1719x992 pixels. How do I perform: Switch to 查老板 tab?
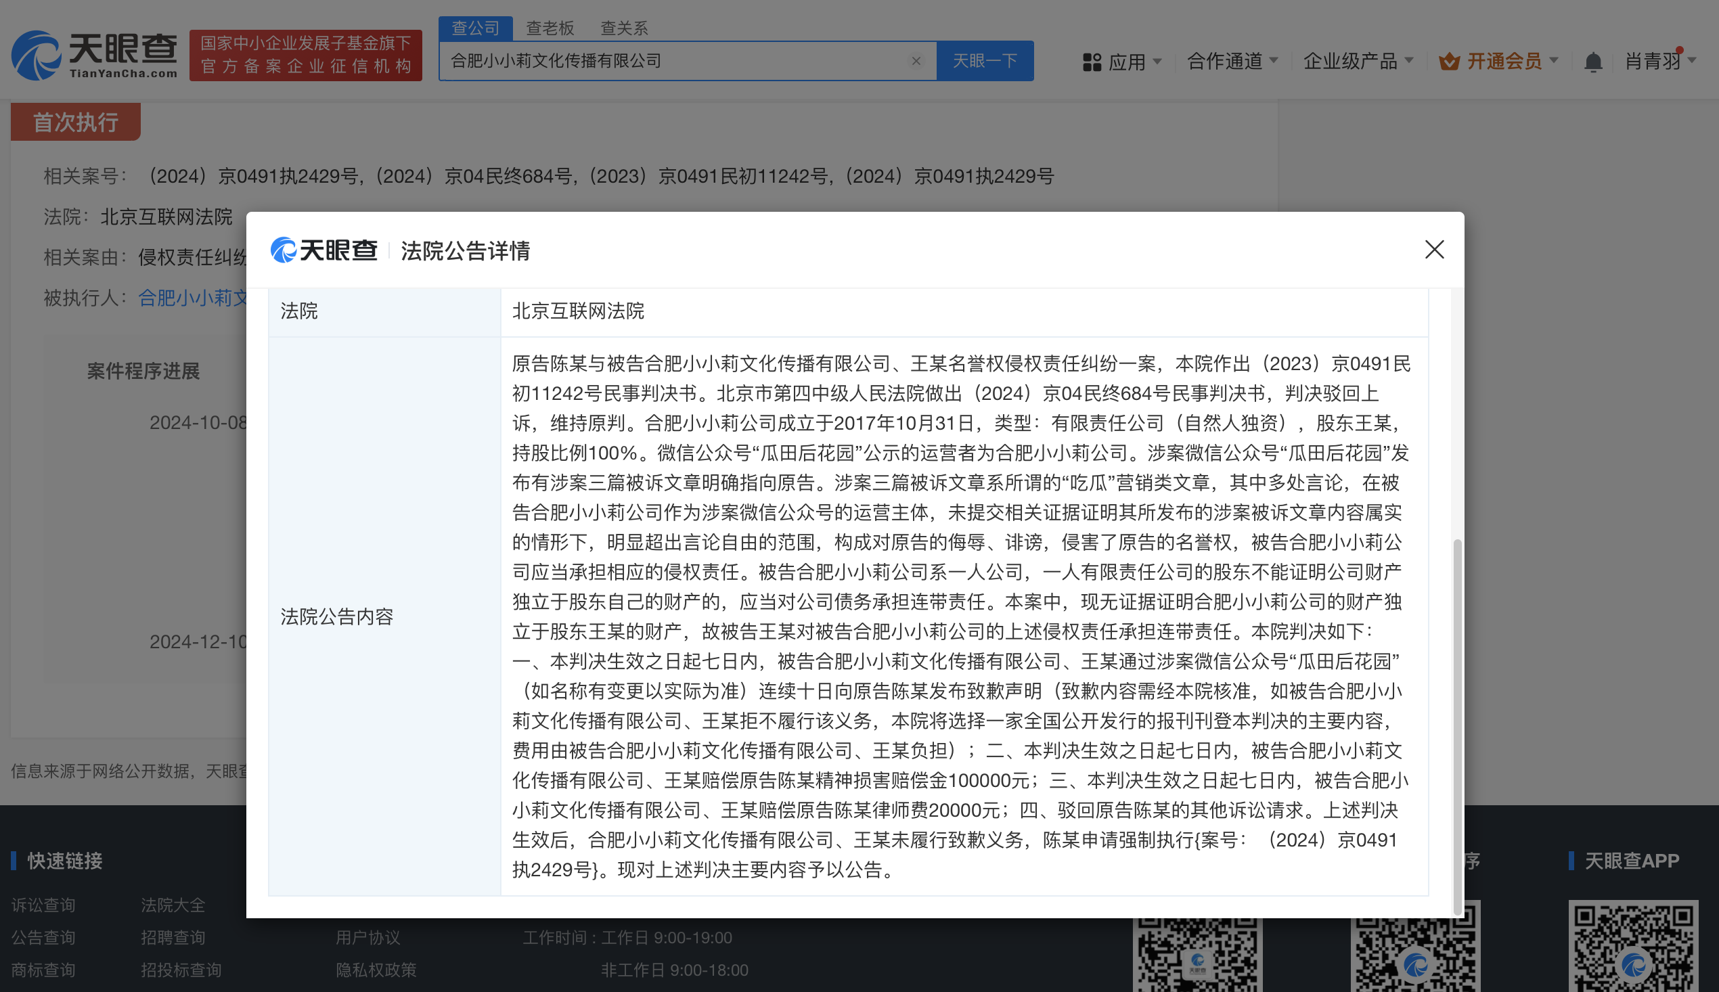pyautogui.click(x=550, y=28)
